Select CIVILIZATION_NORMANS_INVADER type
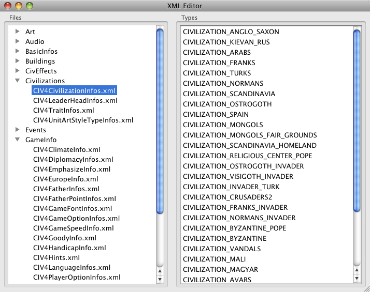 click(239, 218)
